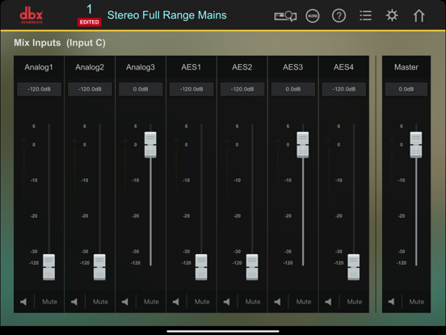This screenshot has height=335, width=446.
Task: Click the Master speaker icon
Action: [391, 302]
